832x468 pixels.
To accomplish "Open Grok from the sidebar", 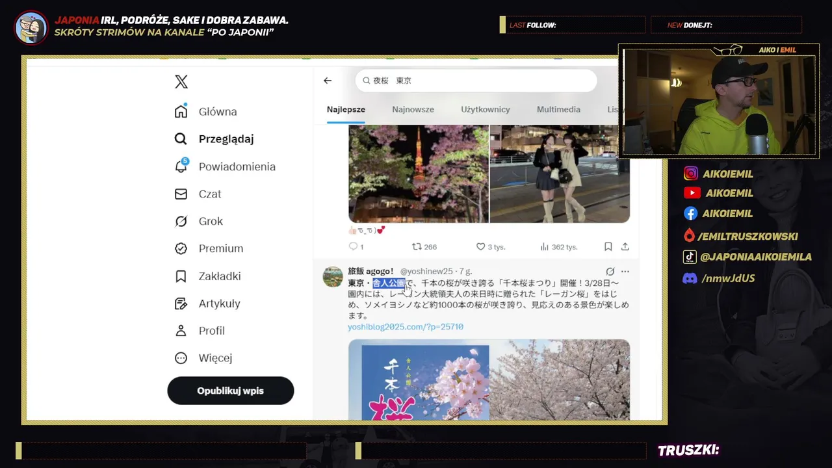I will point(199,221).
